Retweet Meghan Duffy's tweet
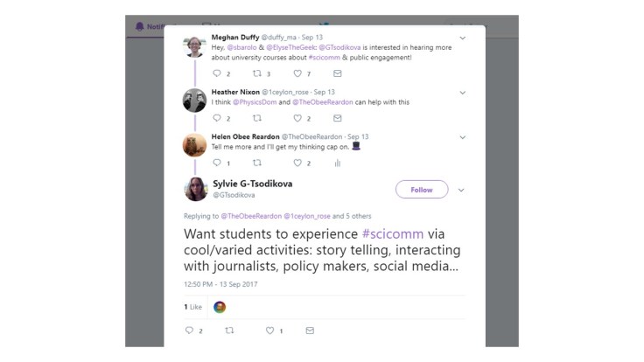Screen dimensions: 644x362 click(x=257, y=73)
